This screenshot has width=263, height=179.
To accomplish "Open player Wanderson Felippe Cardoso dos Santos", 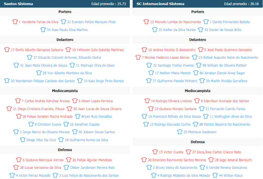I will (x=43, y=81).
